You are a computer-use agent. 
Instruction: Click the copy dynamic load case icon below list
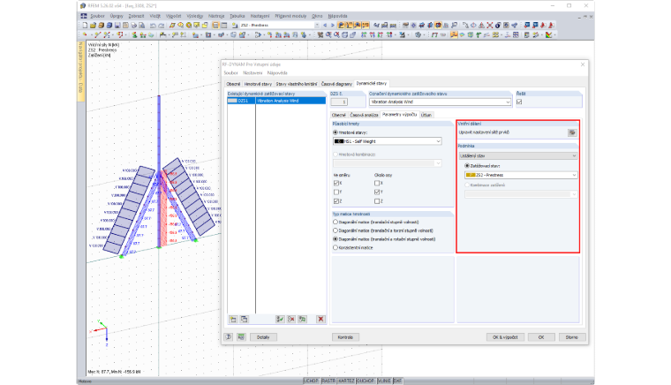[244, 319]
